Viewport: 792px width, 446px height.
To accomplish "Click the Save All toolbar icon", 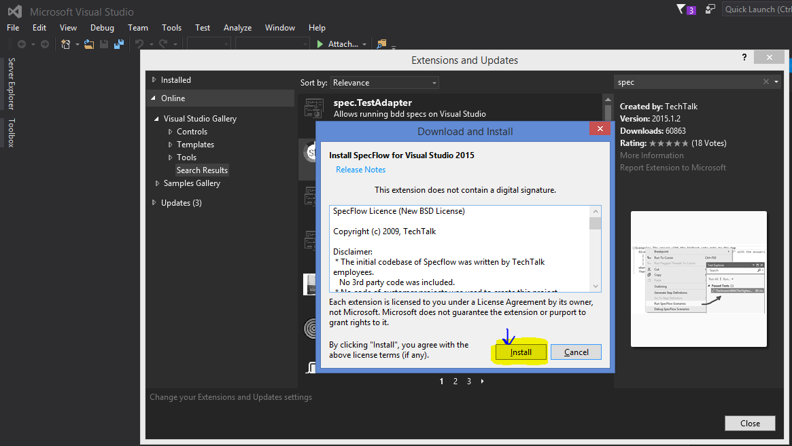I will [x=119, y=43].
